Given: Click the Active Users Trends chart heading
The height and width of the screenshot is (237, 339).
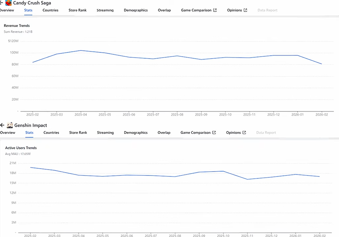Looking at the screenshot, I should (21, 148).
